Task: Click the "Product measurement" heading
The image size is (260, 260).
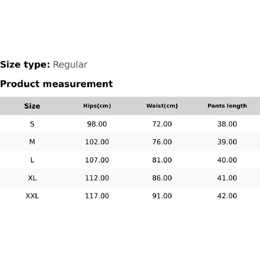Action: click(x=56, y=84)
